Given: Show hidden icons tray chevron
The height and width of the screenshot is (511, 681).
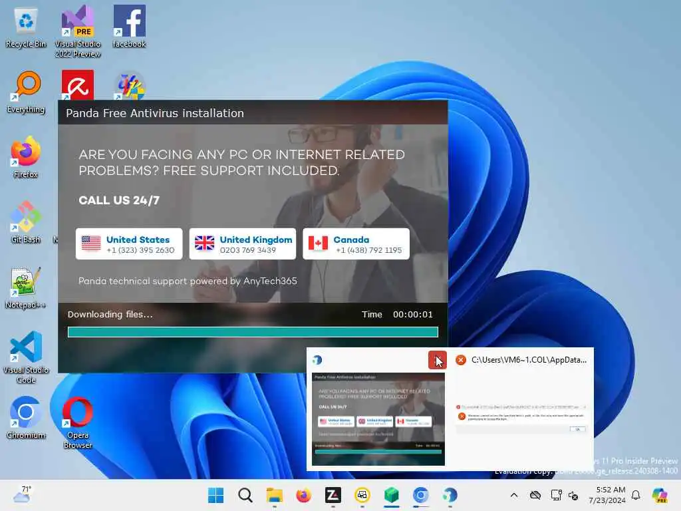Looking at the screenshot, I should (514, 495).
